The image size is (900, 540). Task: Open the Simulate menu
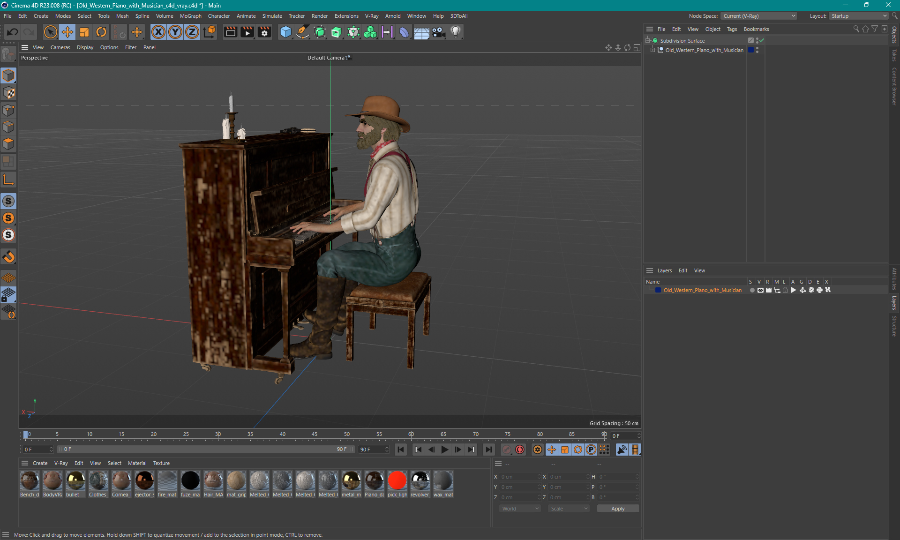272,16
